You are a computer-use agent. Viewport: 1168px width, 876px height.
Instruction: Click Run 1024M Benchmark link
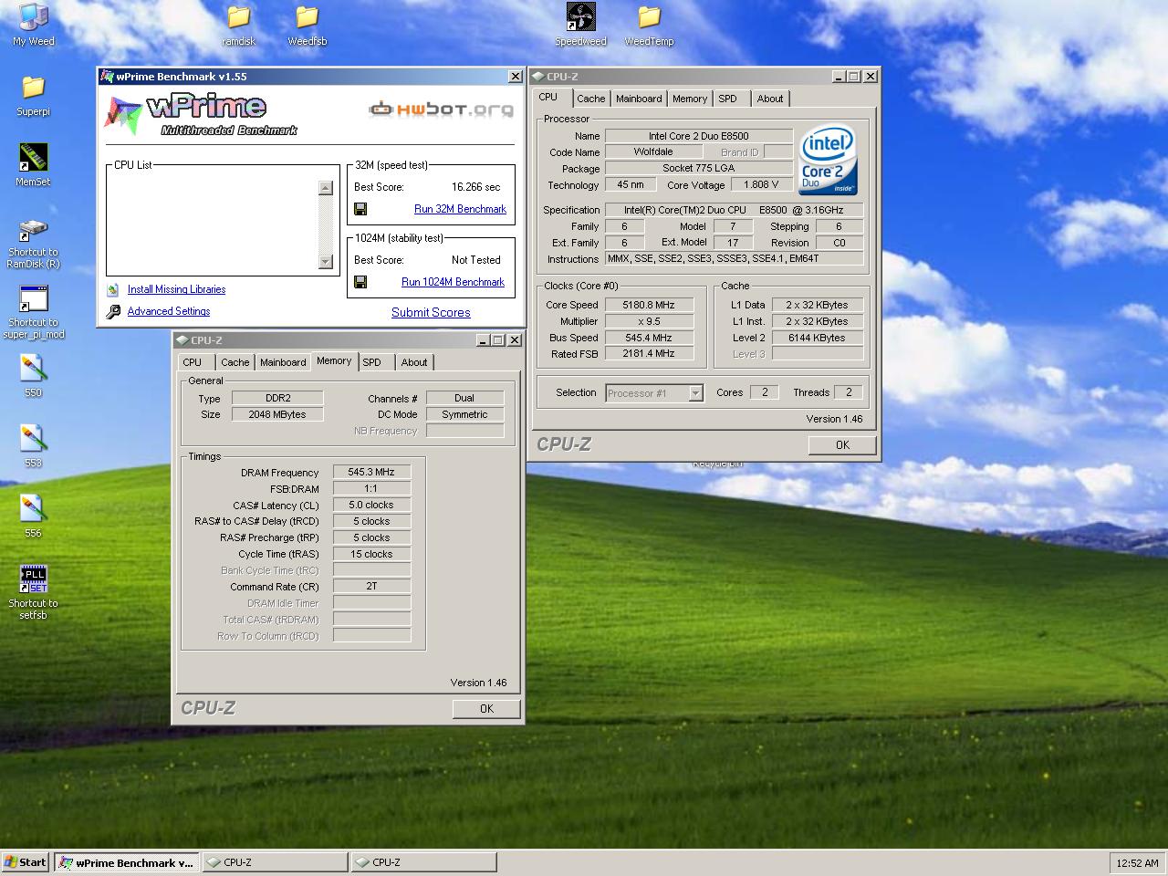click(x=453, y=282)
